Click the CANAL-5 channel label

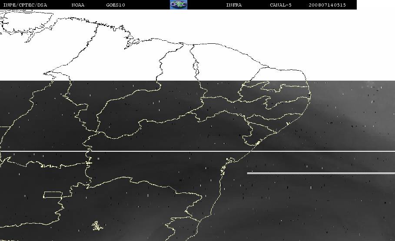(x=280, y=5)
